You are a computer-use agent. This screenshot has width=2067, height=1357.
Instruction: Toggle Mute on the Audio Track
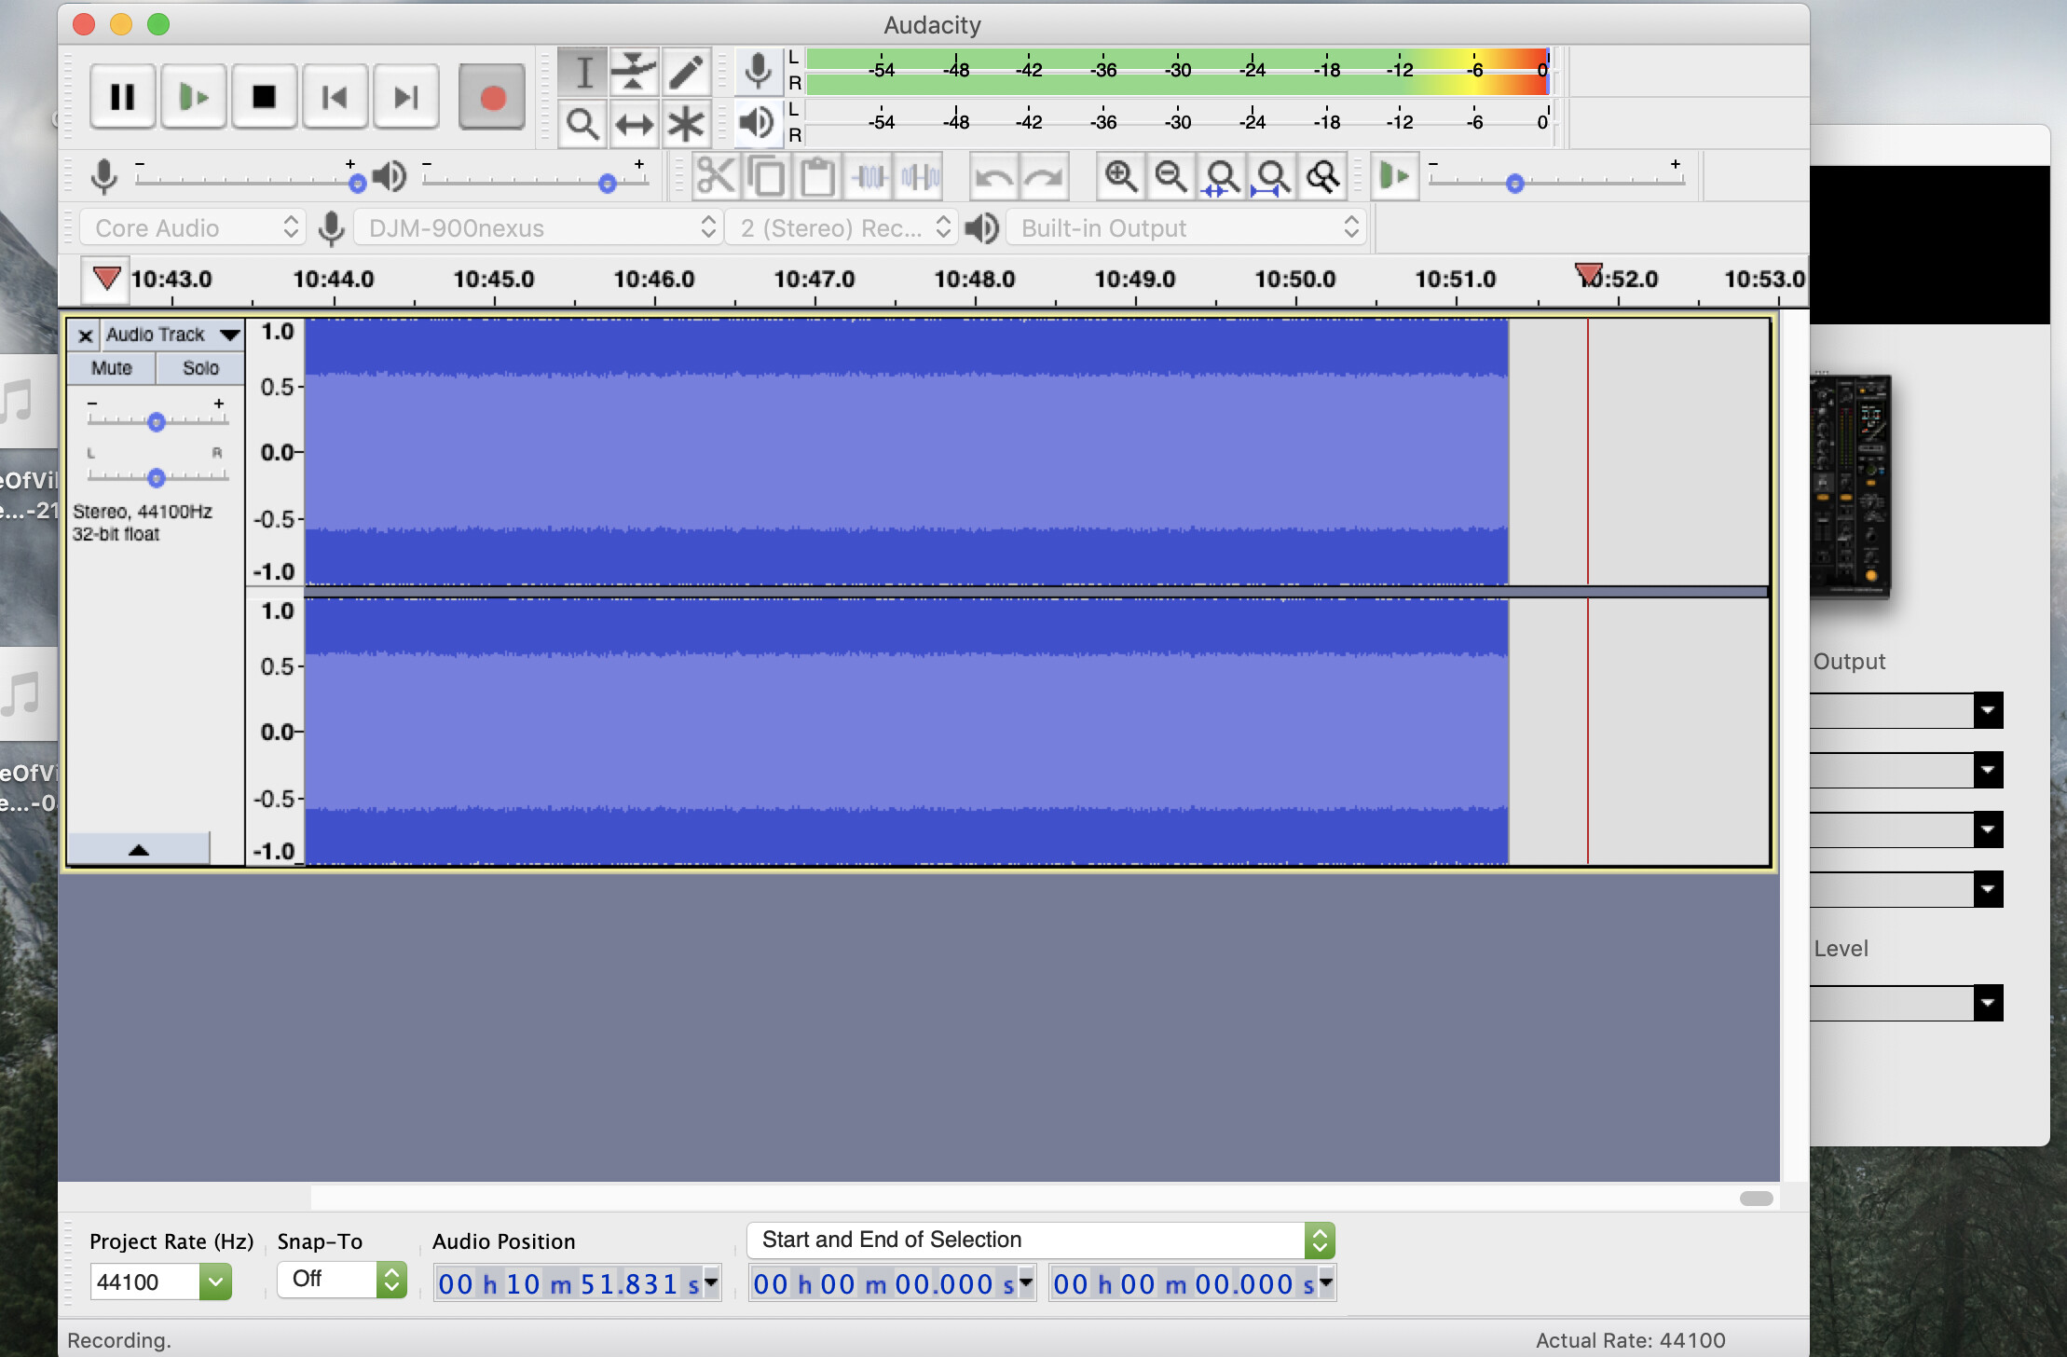pyautogui.click(x=111, y=368)
